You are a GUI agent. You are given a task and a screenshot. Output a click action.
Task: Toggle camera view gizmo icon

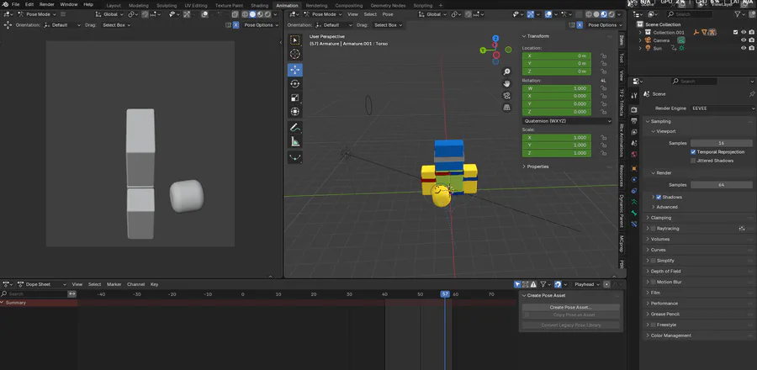507,96
